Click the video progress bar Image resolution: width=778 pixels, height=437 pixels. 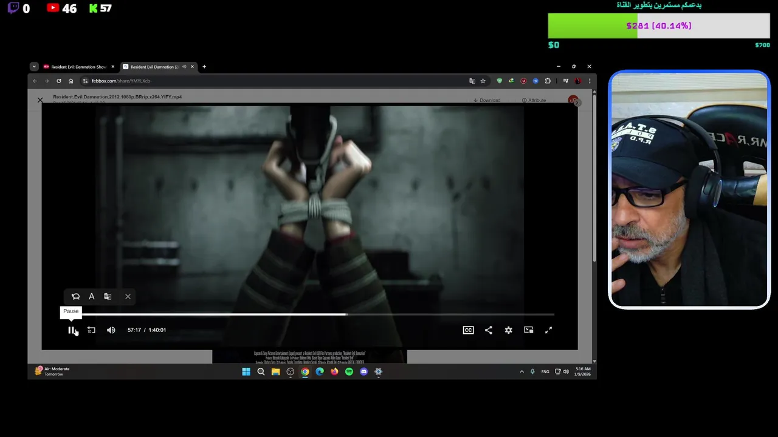coord(309,314)
